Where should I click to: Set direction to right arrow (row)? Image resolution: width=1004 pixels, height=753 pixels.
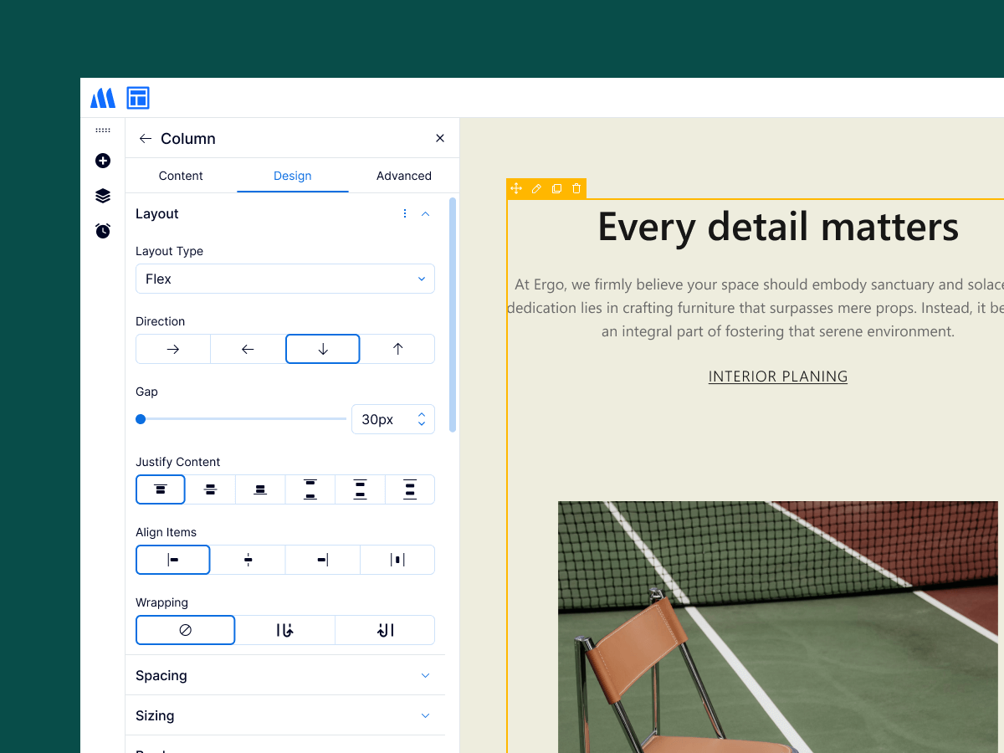pyautogui.click(x=173, y=350)
